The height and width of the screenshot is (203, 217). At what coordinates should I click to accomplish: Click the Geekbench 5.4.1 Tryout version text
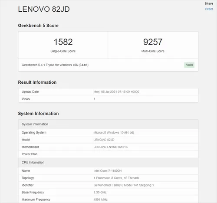pyautogui.click(x=55, y=65)
